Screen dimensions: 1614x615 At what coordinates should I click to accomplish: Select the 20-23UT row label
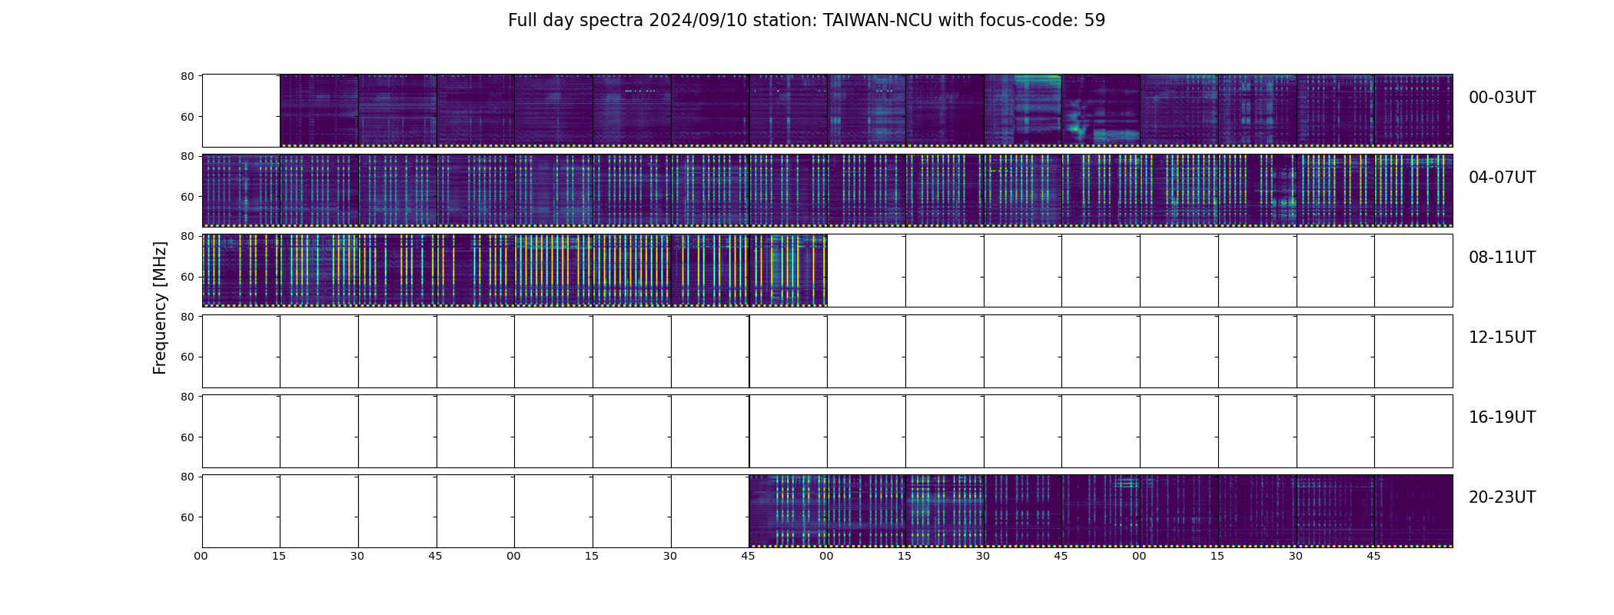tap(1502, 497)
